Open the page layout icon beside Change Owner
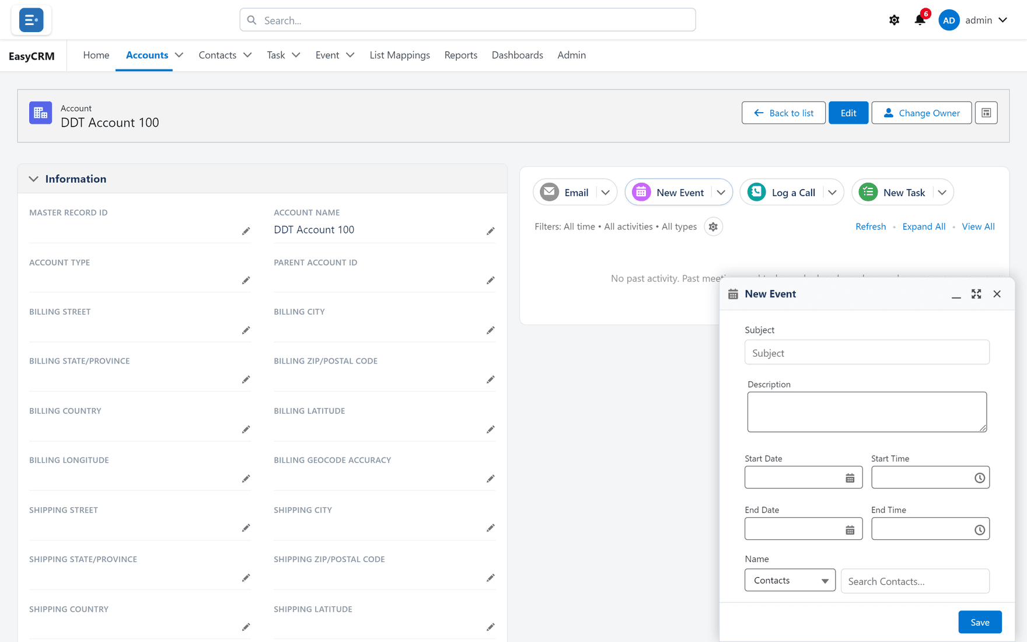Viewport: 1027px width, 642px height. point(986,113)
